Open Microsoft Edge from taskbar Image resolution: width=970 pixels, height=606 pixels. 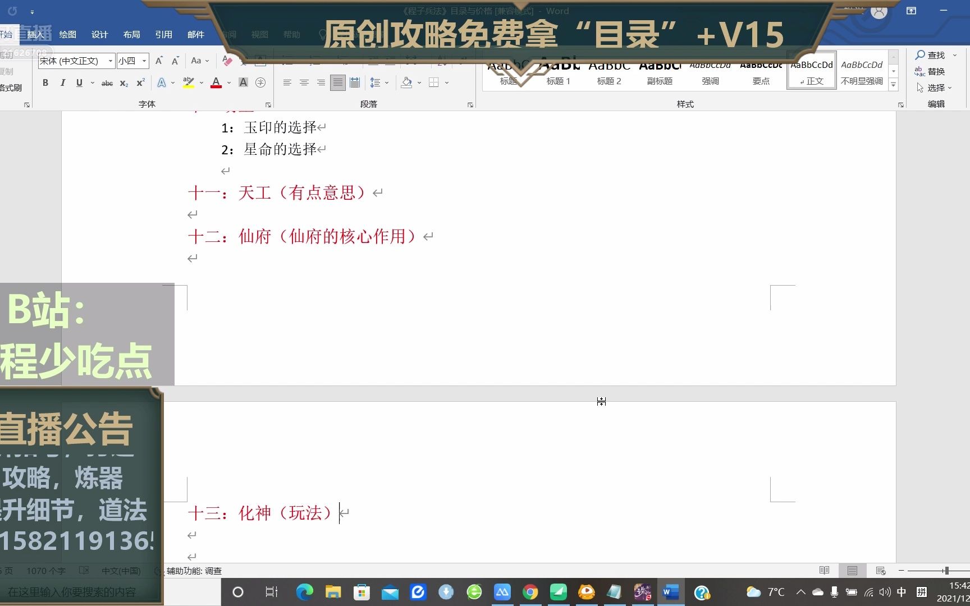tap(305, 592)
